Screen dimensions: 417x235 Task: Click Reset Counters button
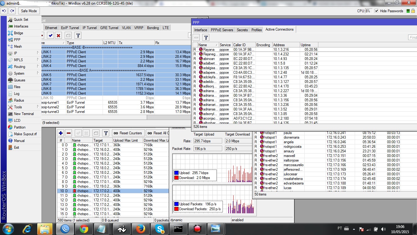click(x=128, y=133)
